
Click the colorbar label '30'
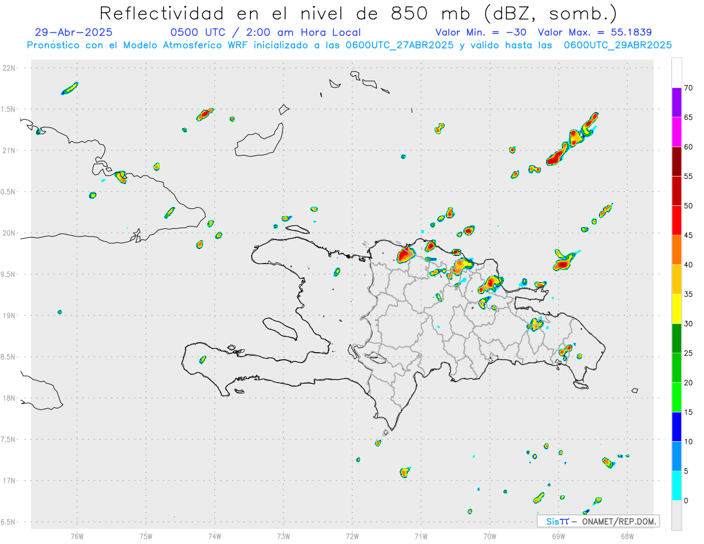coord(688,323)
